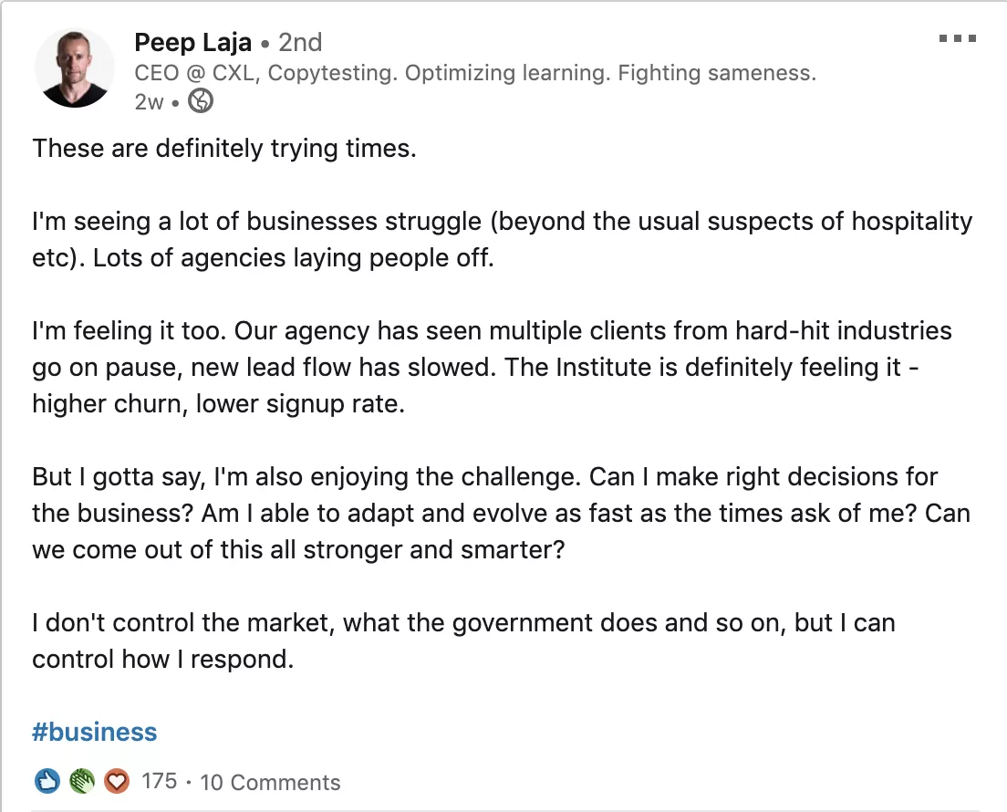Click the blue thumbs-up Like reaction icon
Screen dimensions: 1007x812
(x=47, y=781)
